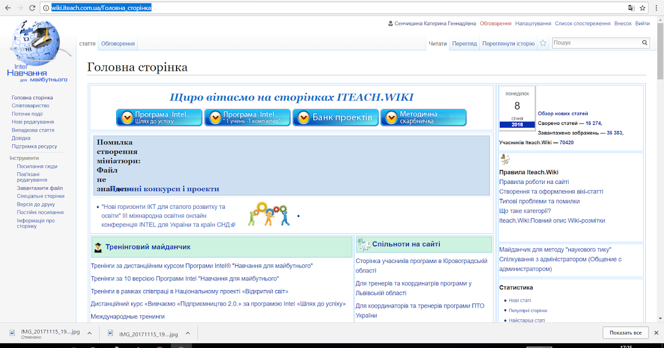
Task: Open Спеціальні сторінки tool link
Action: click(40, 196)
